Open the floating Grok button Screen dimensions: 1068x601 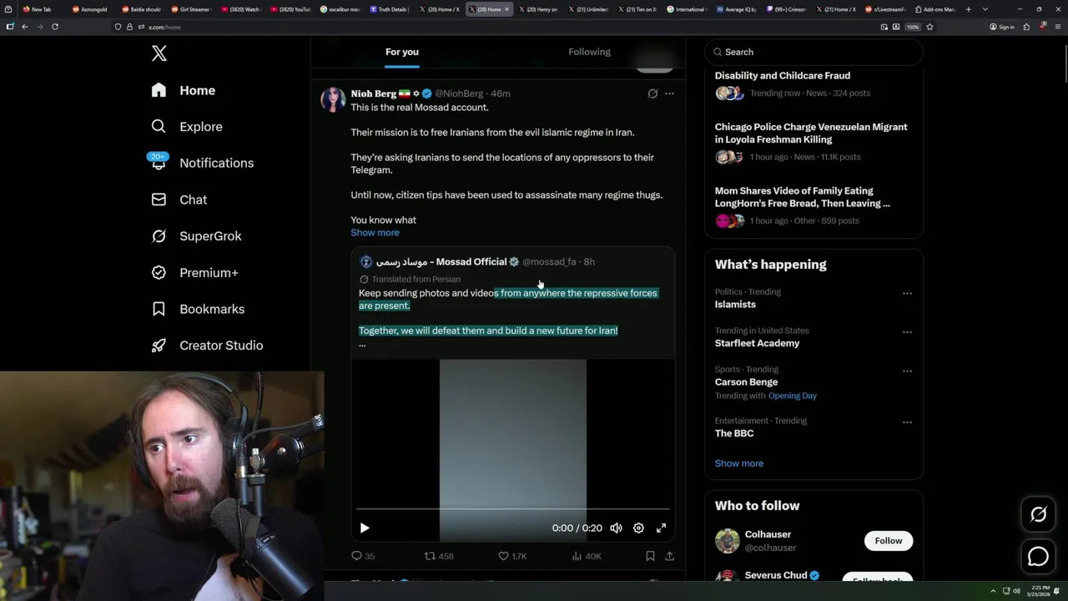coord(1038,515)
